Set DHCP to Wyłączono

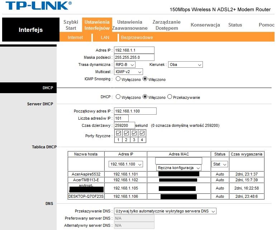click(x=118, y=97)
